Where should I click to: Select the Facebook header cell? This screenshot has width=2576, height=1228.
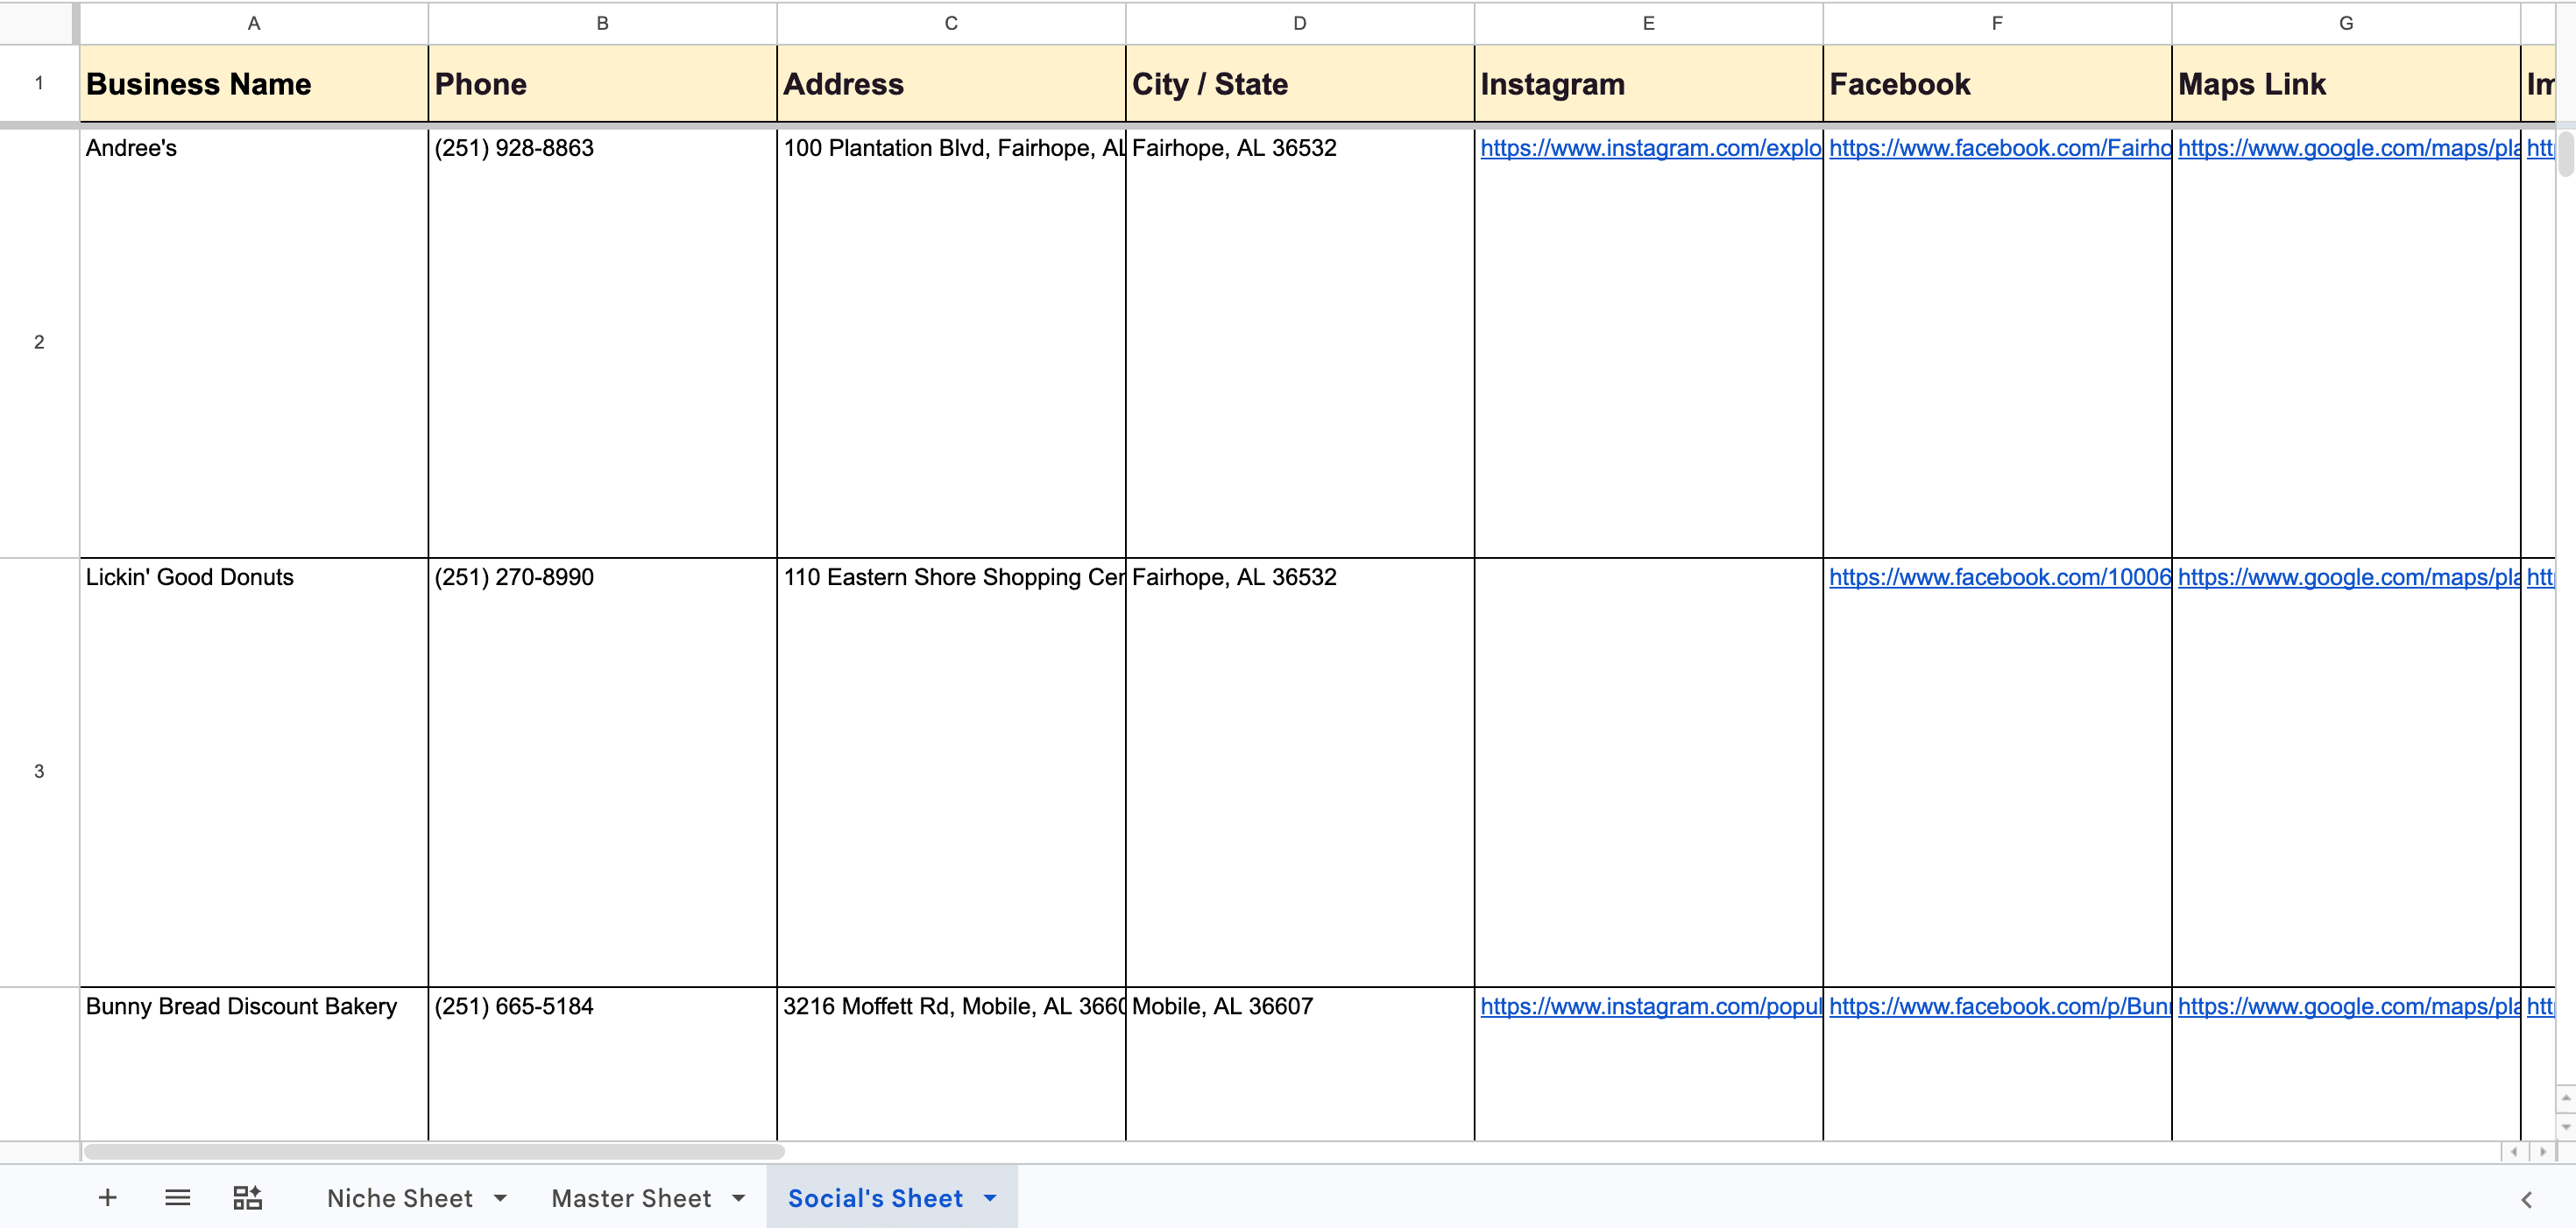(1997, 84)
